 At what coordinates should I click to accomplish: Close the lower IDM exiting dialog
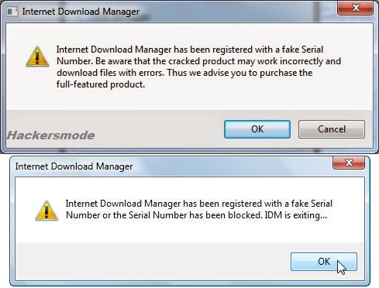pos(349,163)
